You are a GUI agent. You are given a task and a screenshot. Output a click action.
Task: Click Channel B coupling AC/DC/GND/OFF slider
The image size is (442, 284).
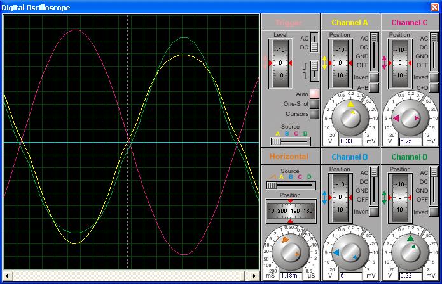tap(375, 184)
